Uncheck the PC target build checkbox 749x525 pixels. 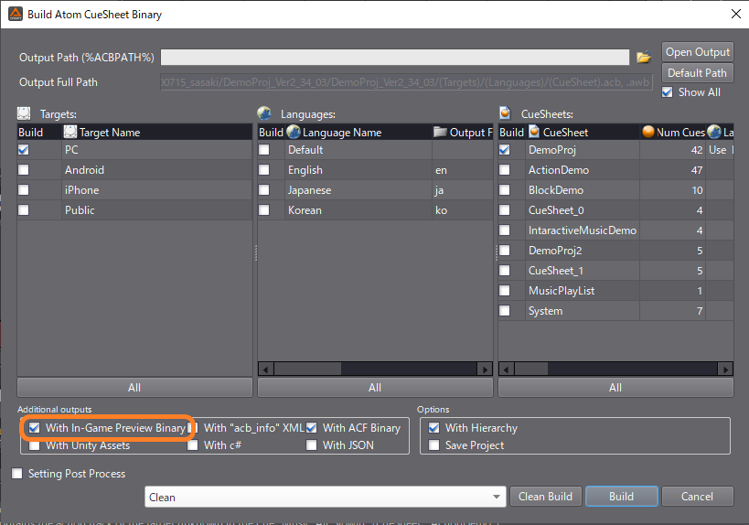click(x=24, y=150)
